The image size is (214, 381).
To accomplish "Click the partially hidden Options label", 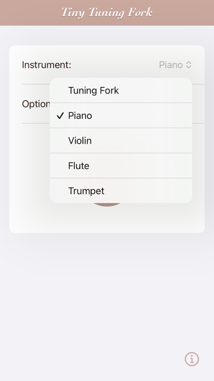I will (35, 104).
